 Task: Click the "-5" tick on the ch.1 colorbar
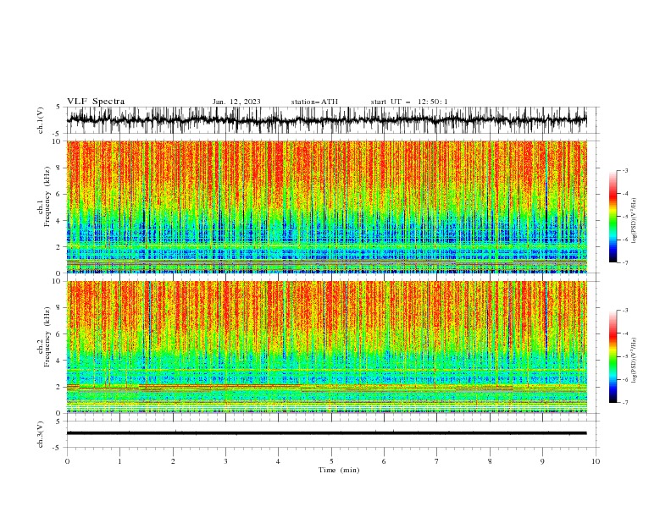click(624, 217)
